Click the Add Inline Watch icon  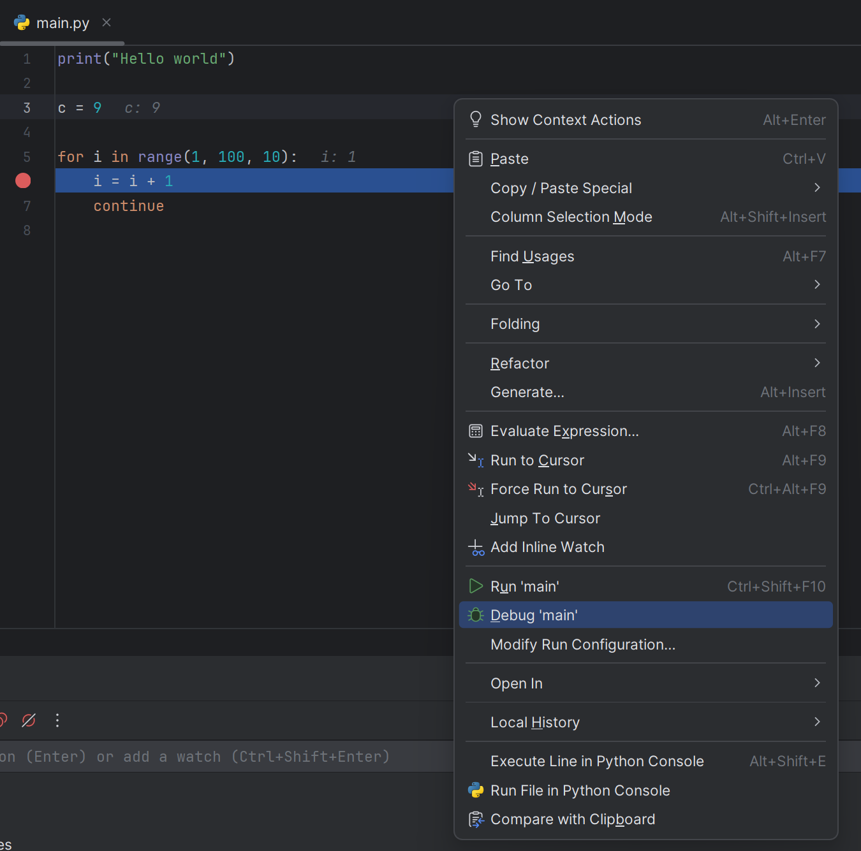pyautogui.click(x=476, y=548)
